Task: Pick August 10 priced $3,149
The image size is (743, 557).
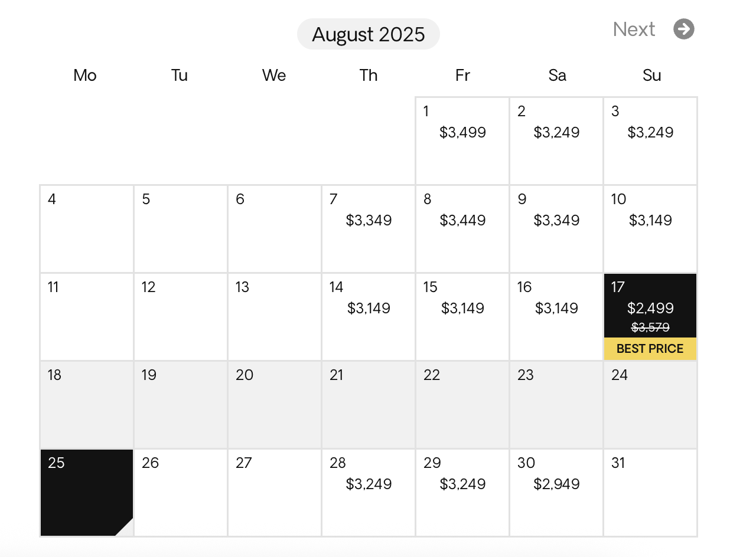Action: point(650,229)
